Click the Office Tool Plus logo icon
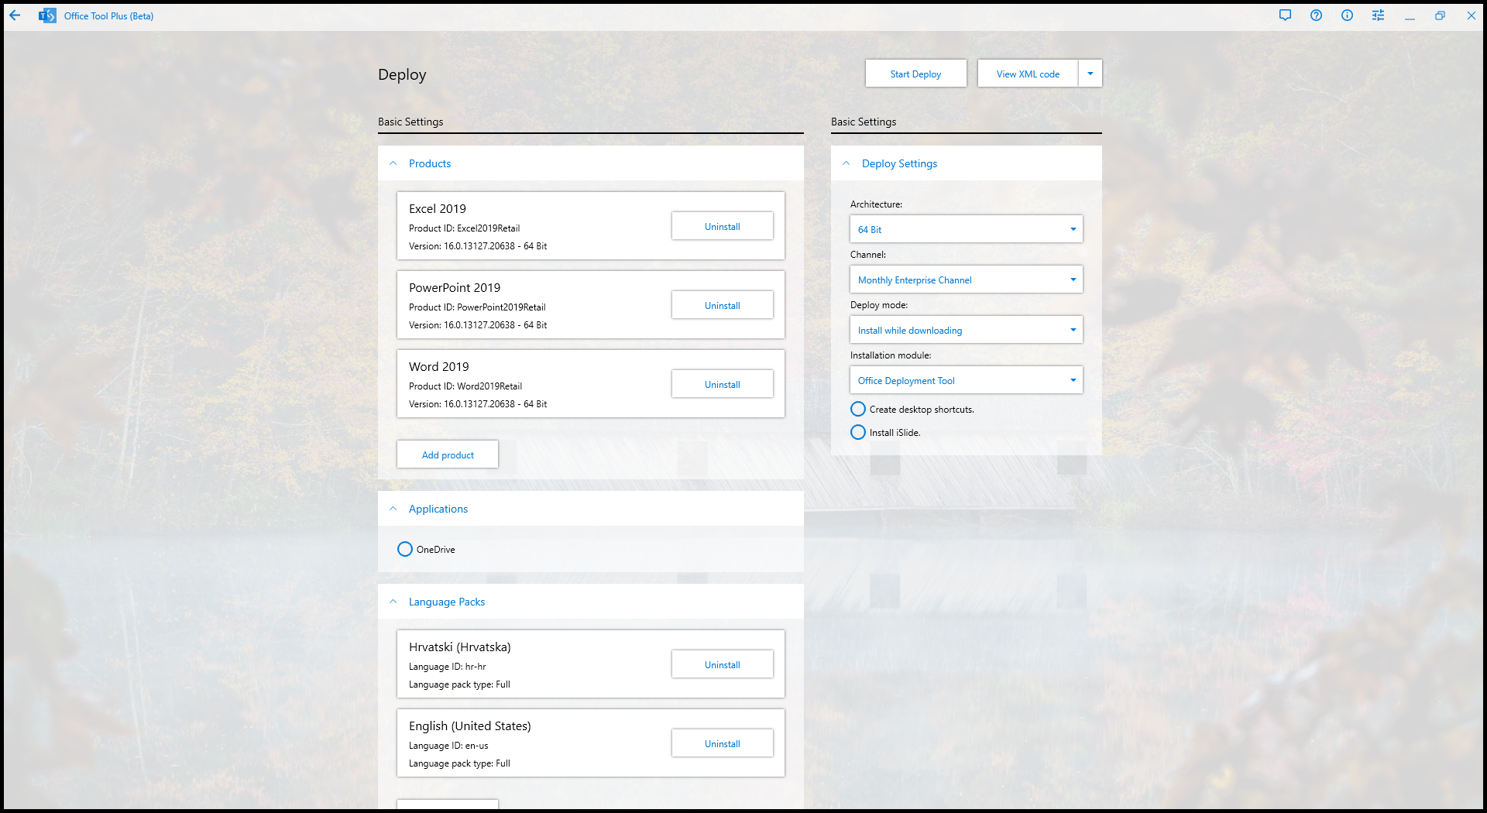This screenshot has width=1487, height=813. (x=47, y=15)
